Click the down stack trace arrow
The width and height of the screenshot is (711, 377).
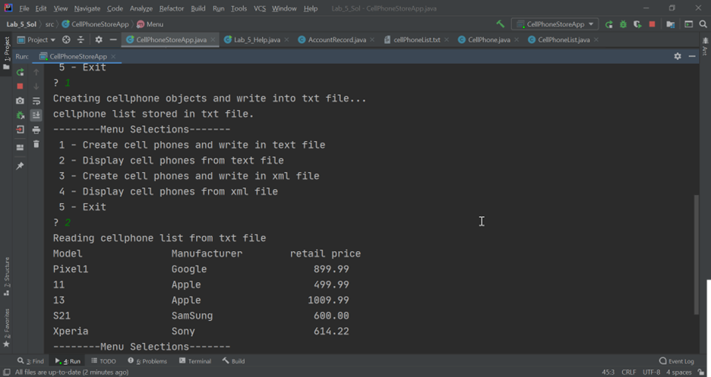(x=36, y=86)
